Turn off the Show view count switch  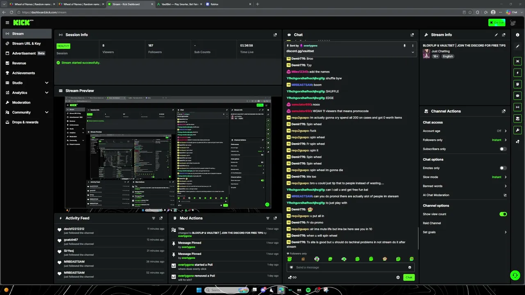(503, 214)
